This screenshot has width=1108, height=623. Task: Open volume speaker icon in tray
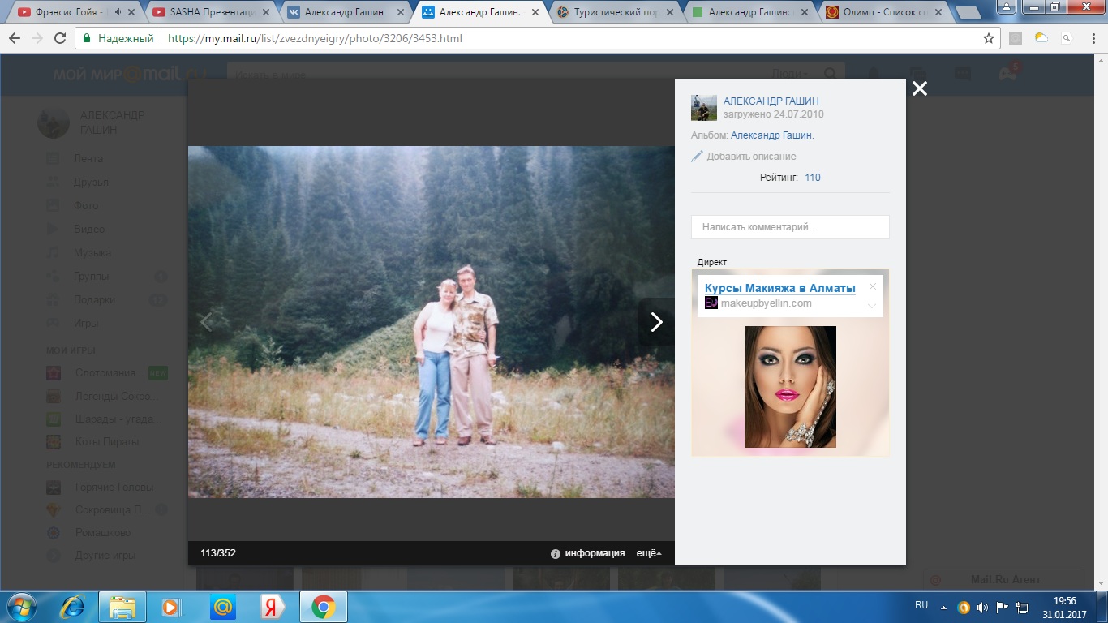982,607
